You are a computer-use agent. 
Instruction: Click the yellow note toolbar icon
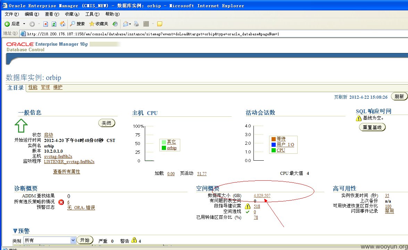point(160,24)
